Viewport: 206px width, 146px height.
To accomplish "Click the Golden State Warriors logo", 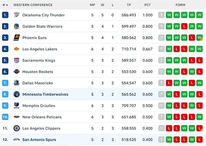I will coord(17,26).
